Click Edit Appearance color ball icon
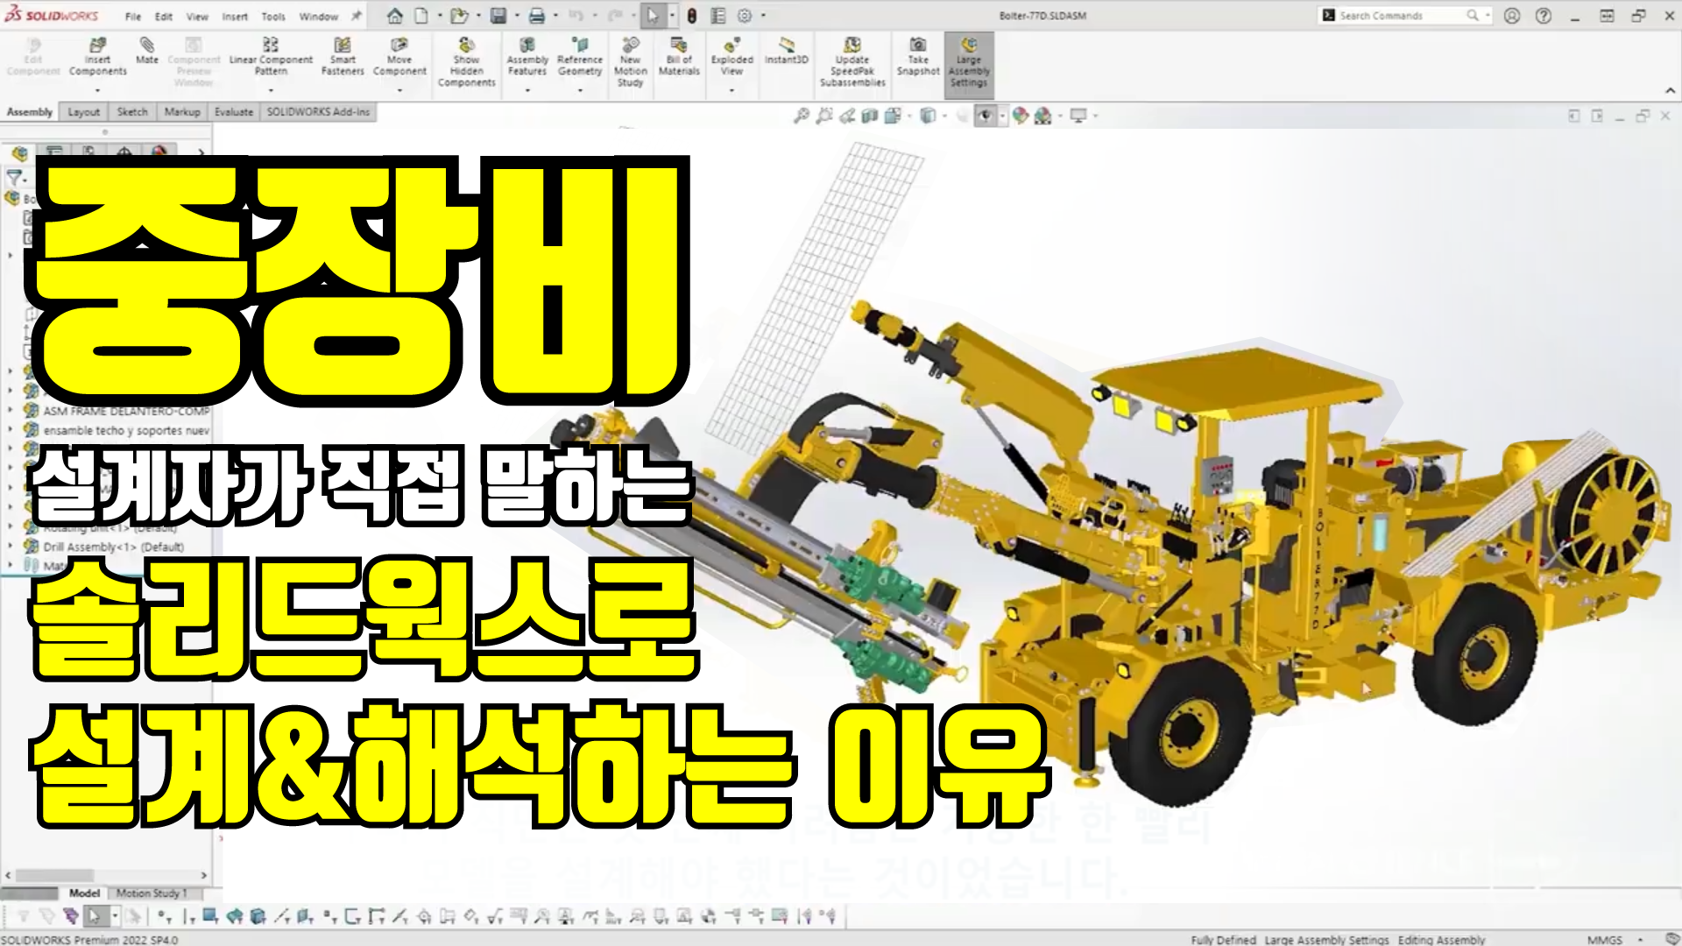 1021,116
